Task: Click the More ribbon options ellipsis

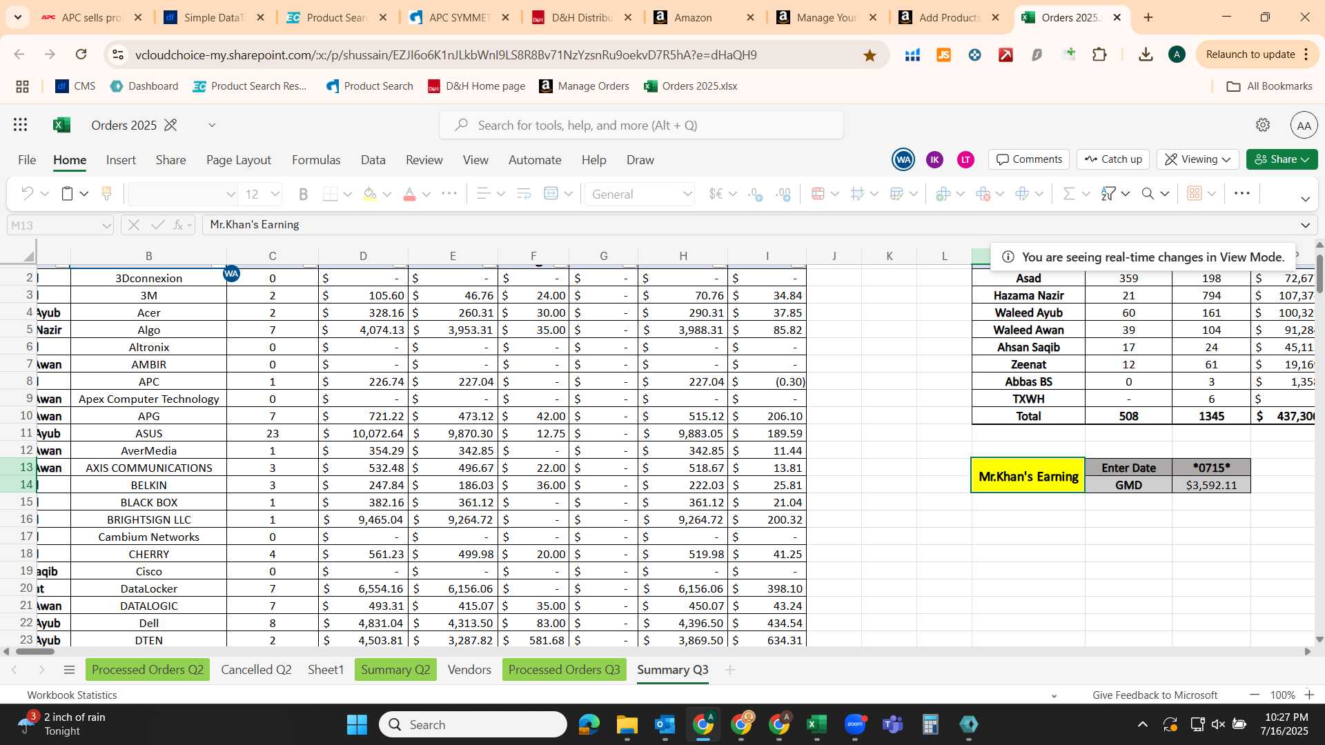Action: 1241,194
